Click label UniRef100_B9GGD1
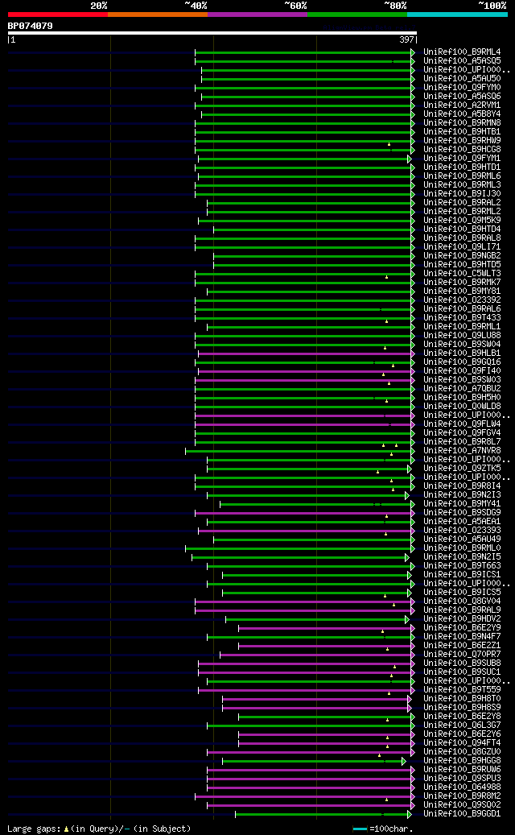The width and height of the screenshot is (515, 835). pos(463,813)
